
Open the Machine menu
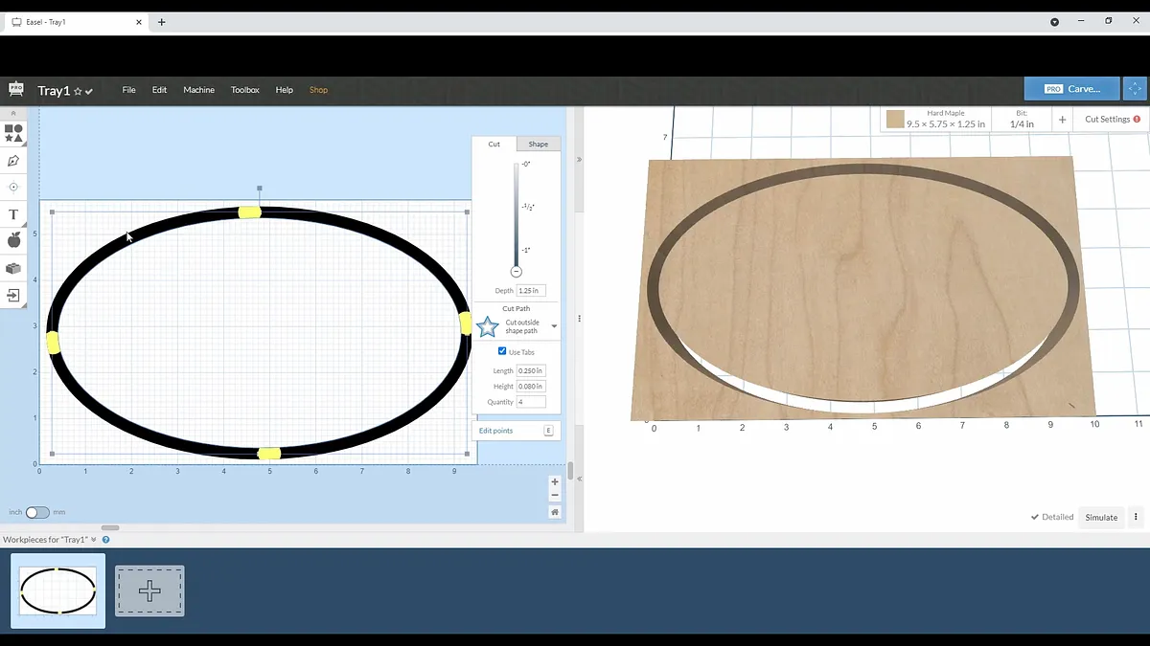[x=198, y=90]
